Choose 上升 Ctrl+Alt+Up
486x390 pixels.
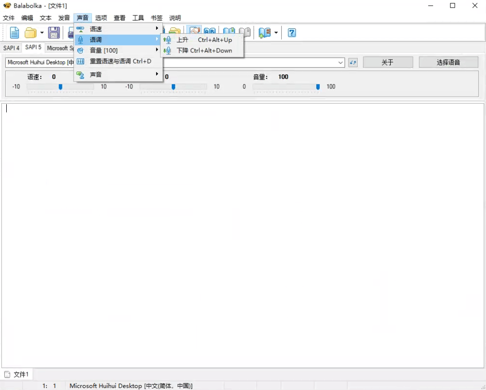(x=202, y=40)
